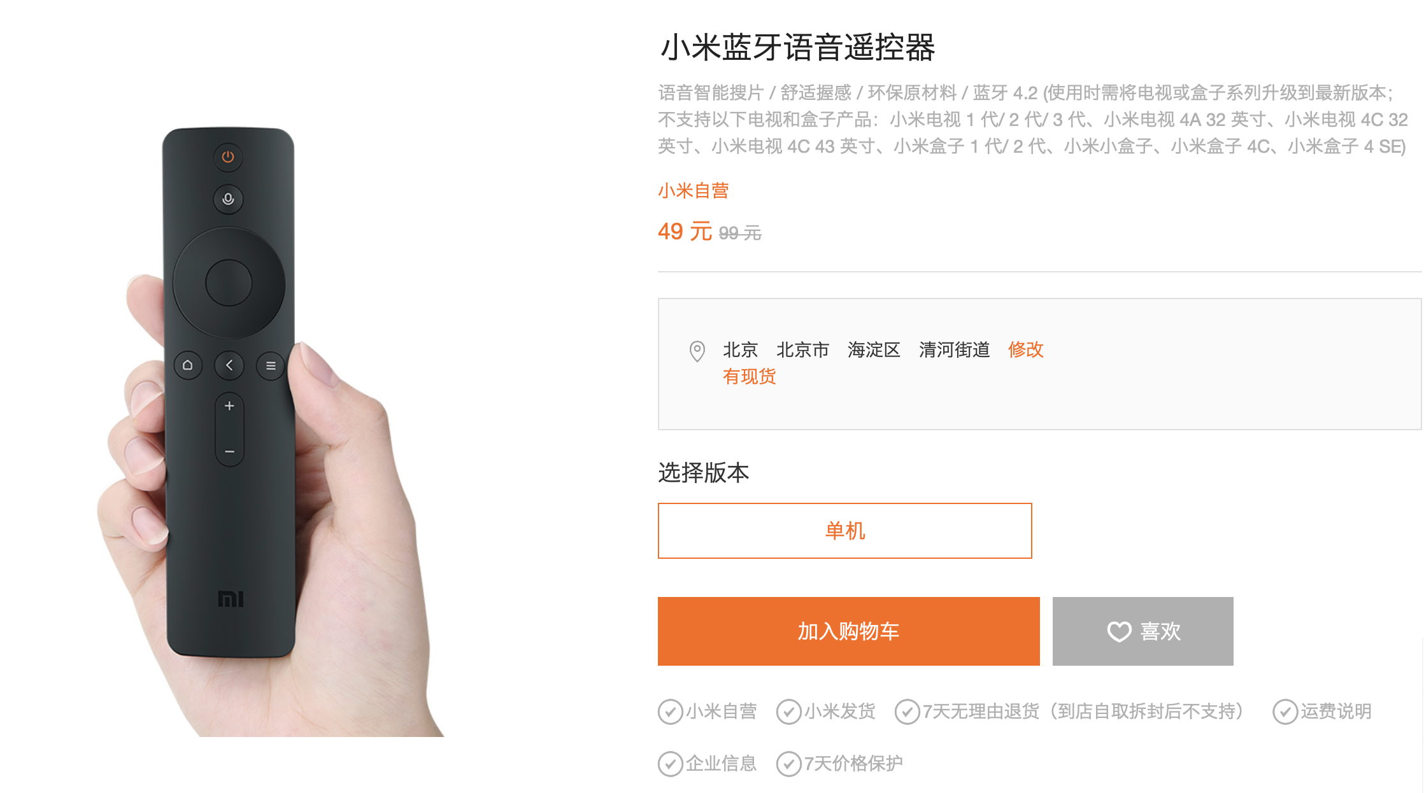Viewport: 1424px width, 793px height.
Task: Add the remote to cart with 加入购物车
Action: 848,631
